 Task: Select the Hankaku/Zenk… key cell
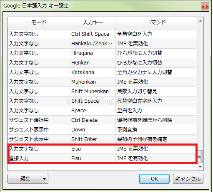tap(93, 44)
